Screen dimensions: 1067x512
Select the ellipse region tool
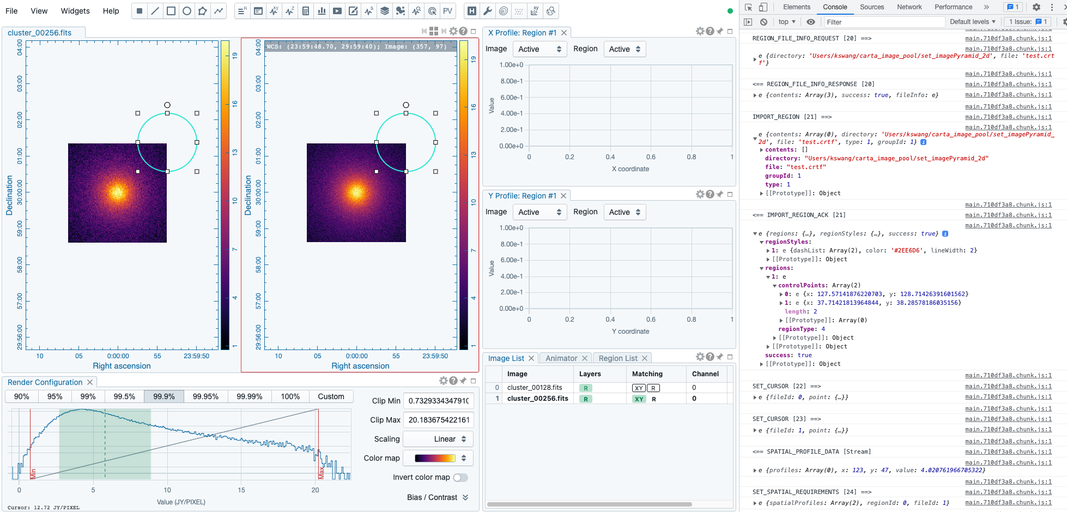187,11
